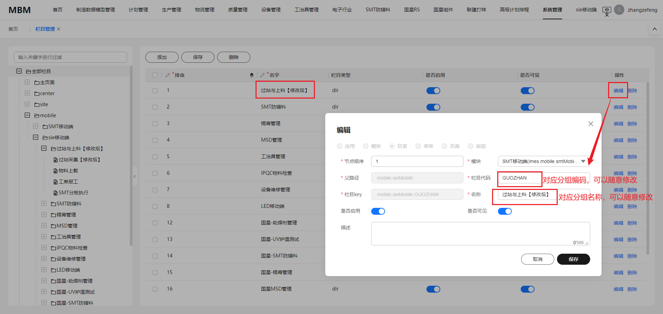663x314 pixels.
Task: Click the table vertical scrollbar
Action: click(648, 168)
